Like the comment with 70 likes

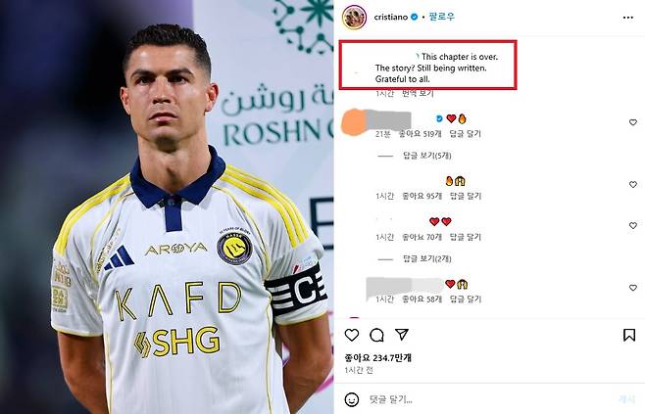(633, 225)
